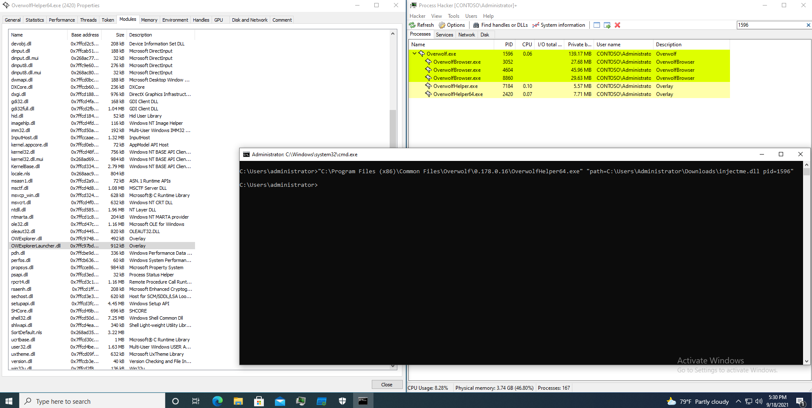Select OverwolfHelper.exe process row
This screenshot has height=408, width=812.
click(x=569, y=86)
